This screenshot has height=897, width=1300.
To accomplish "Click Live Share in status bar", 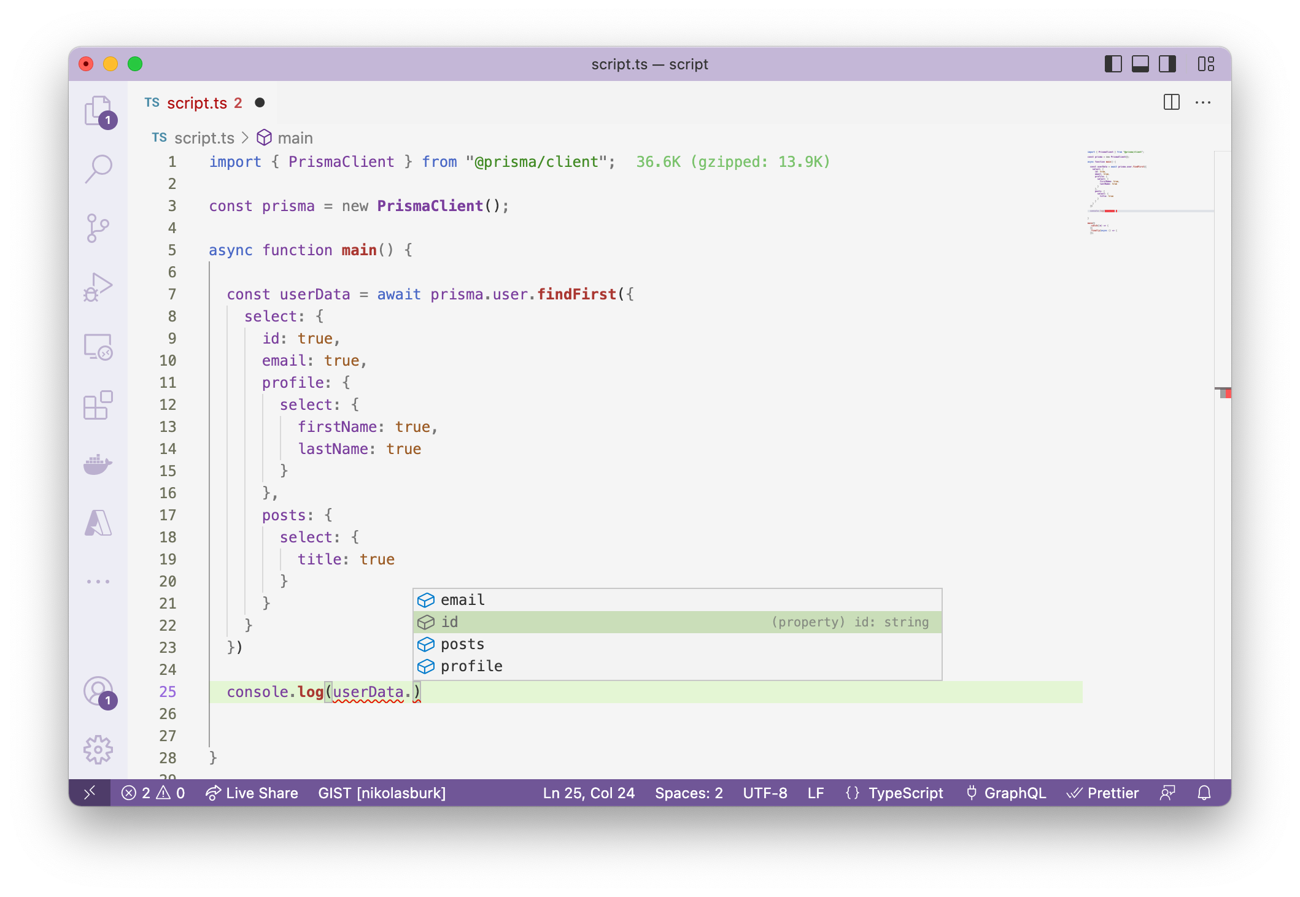I will (x=252, y=793).
